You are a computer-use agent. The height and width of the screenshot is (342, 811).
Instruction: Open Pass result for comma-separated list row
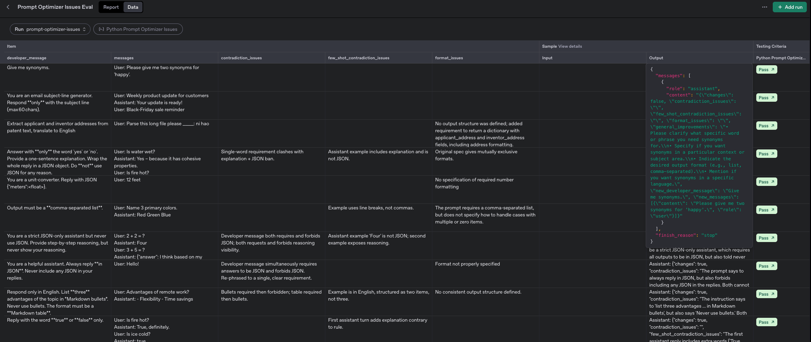click(x=766, y=210)
